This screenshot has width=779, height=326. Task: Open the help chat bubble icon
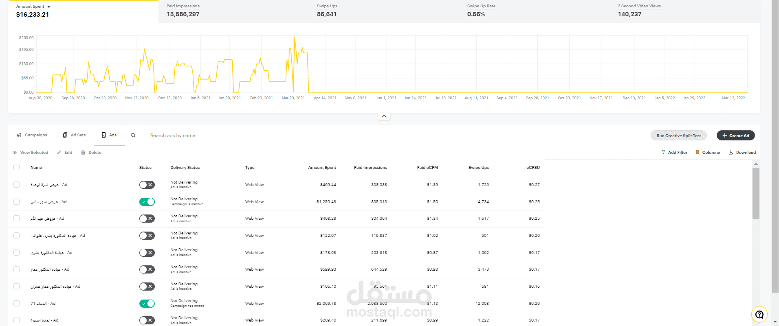(x=759, y=314)
